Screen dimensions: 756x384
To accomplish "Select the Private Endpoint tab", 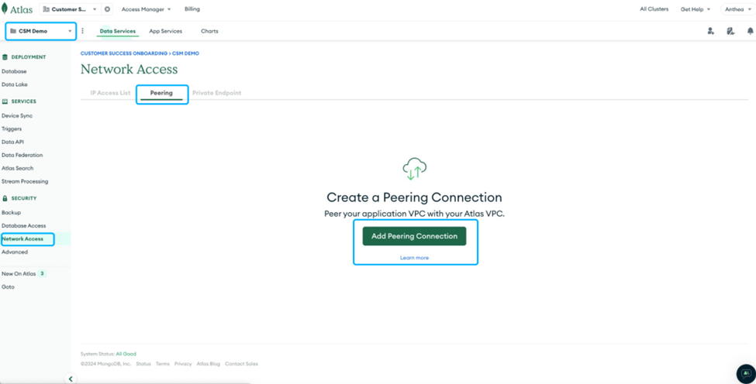I will tap(217, 93).
